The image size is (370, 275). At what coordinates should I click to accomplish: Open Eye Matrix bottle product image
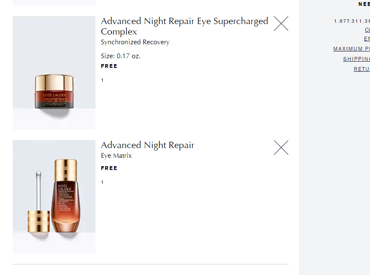(x=54, y=197)
